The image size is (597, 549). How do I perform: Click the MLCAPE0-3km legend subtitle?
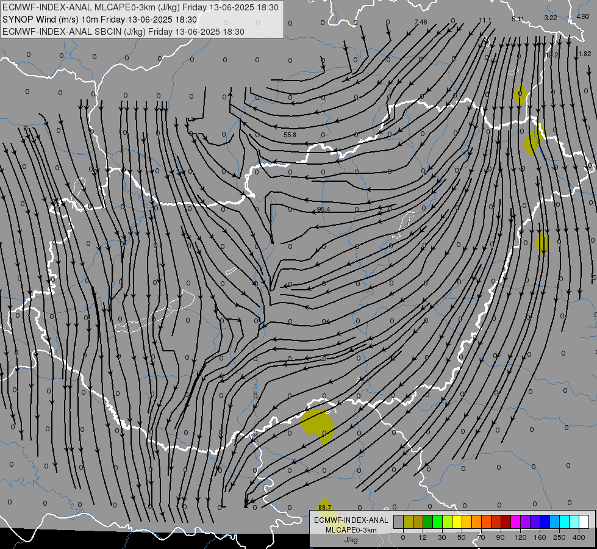(351, 530)
